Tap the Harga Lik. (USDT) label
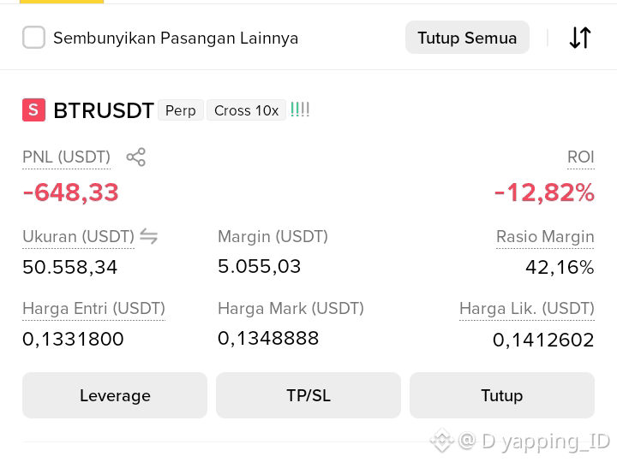This screenshot has height=462, width=617. pos(527,308)
